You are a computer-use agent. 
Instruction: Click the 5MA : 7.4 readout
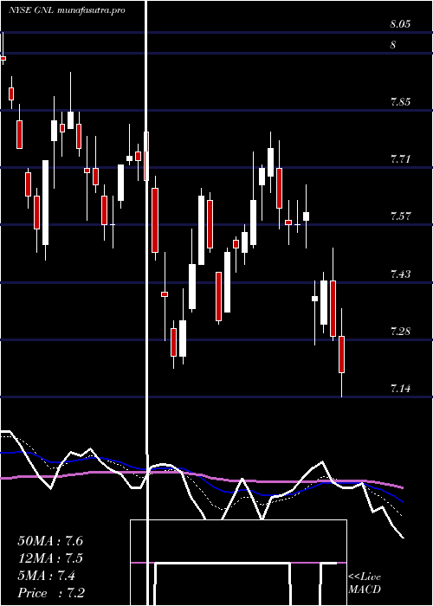pyautogui.click(x=47, y=576)
